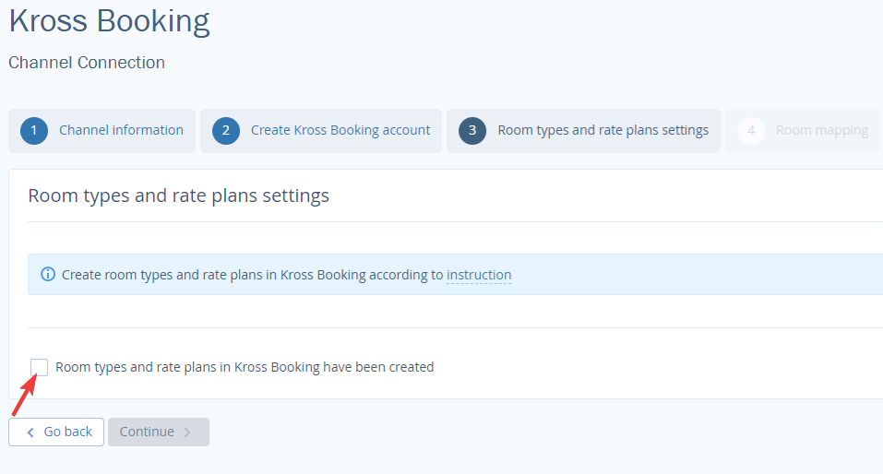
Task: Click the step 3 circle icon
Action: (x=471, y=131)
